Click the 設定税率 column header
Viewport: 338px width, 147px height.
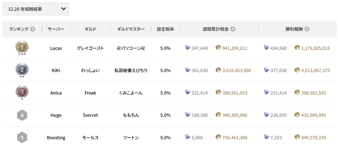[165, 29]
